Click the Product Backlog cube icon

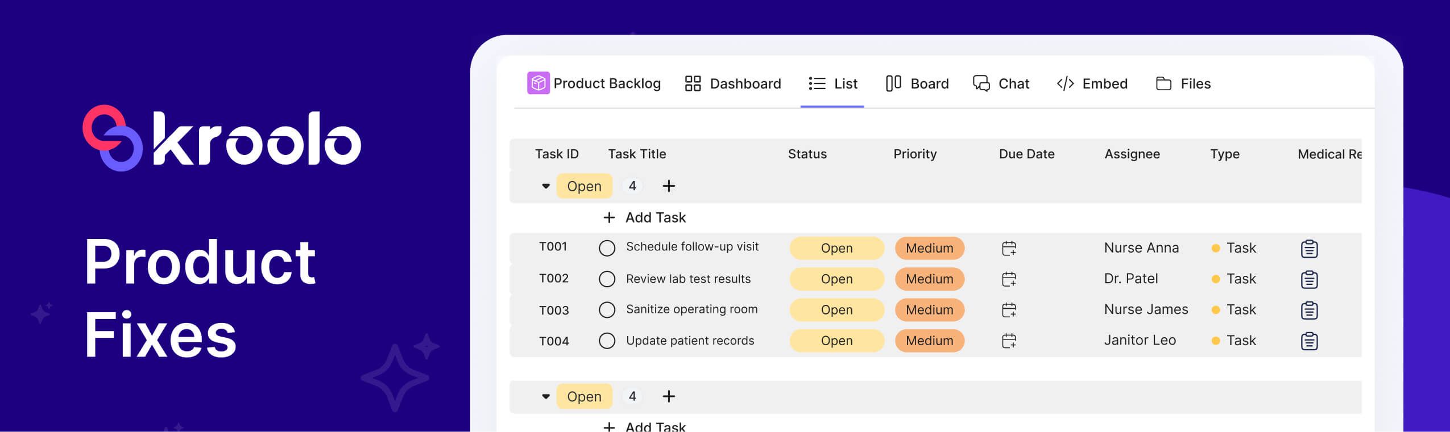pos(538,83)
